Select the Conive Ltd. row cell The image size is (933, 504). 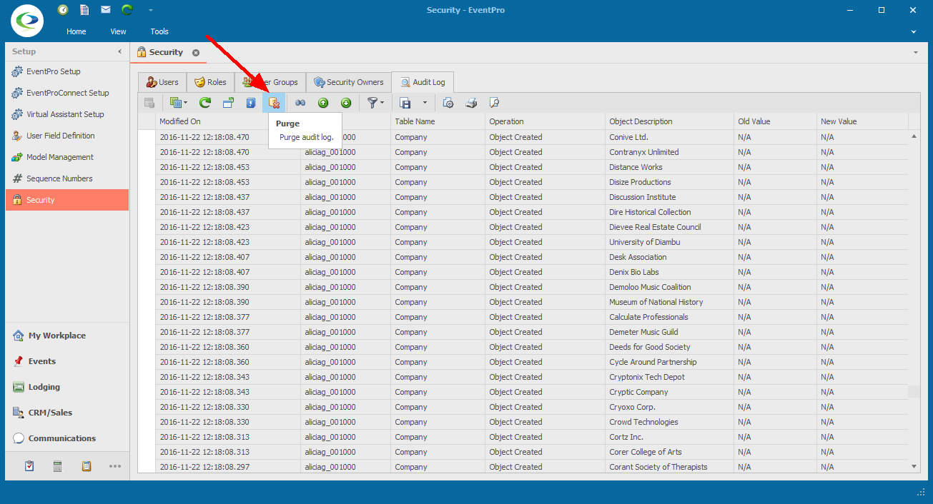pos(670,137)
